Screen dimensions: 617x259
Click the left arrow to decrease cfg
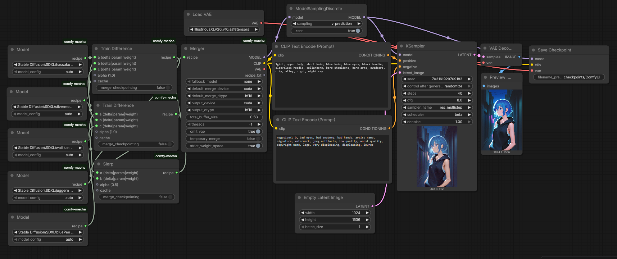pyautogui.click(x=405, y=100)
